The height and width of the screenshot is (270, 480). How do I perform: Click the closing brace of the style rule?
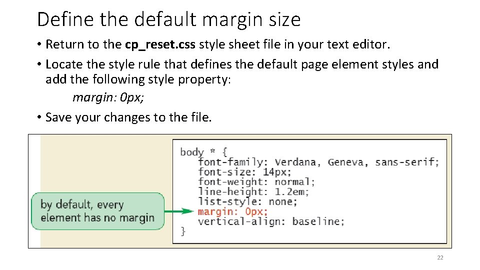(x=183, y=231)
